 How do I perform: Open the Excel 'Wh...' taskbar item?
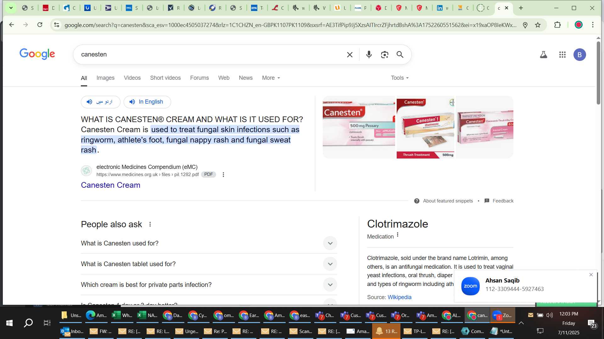(x=122, y=315)
